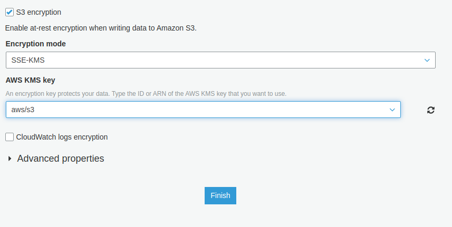
Task: Click the "Enable at-rest encryption" description
Action: coord(101,28)
